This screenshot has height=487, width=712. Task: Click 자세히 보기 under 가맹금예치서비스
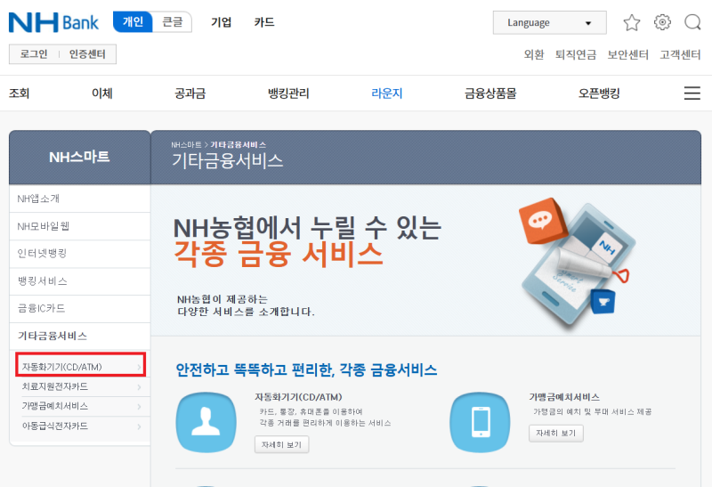coord(555,433)
